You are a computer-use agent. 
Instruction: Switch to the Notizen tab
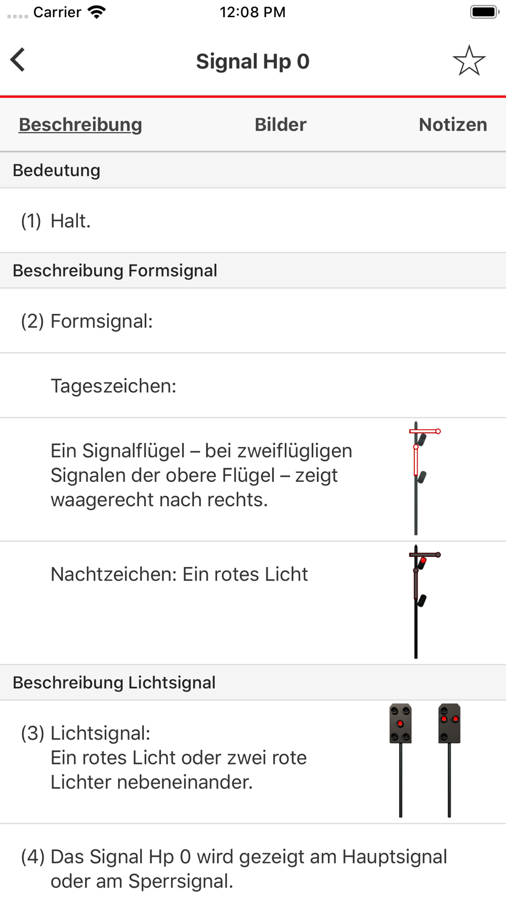tap(453, 125)
